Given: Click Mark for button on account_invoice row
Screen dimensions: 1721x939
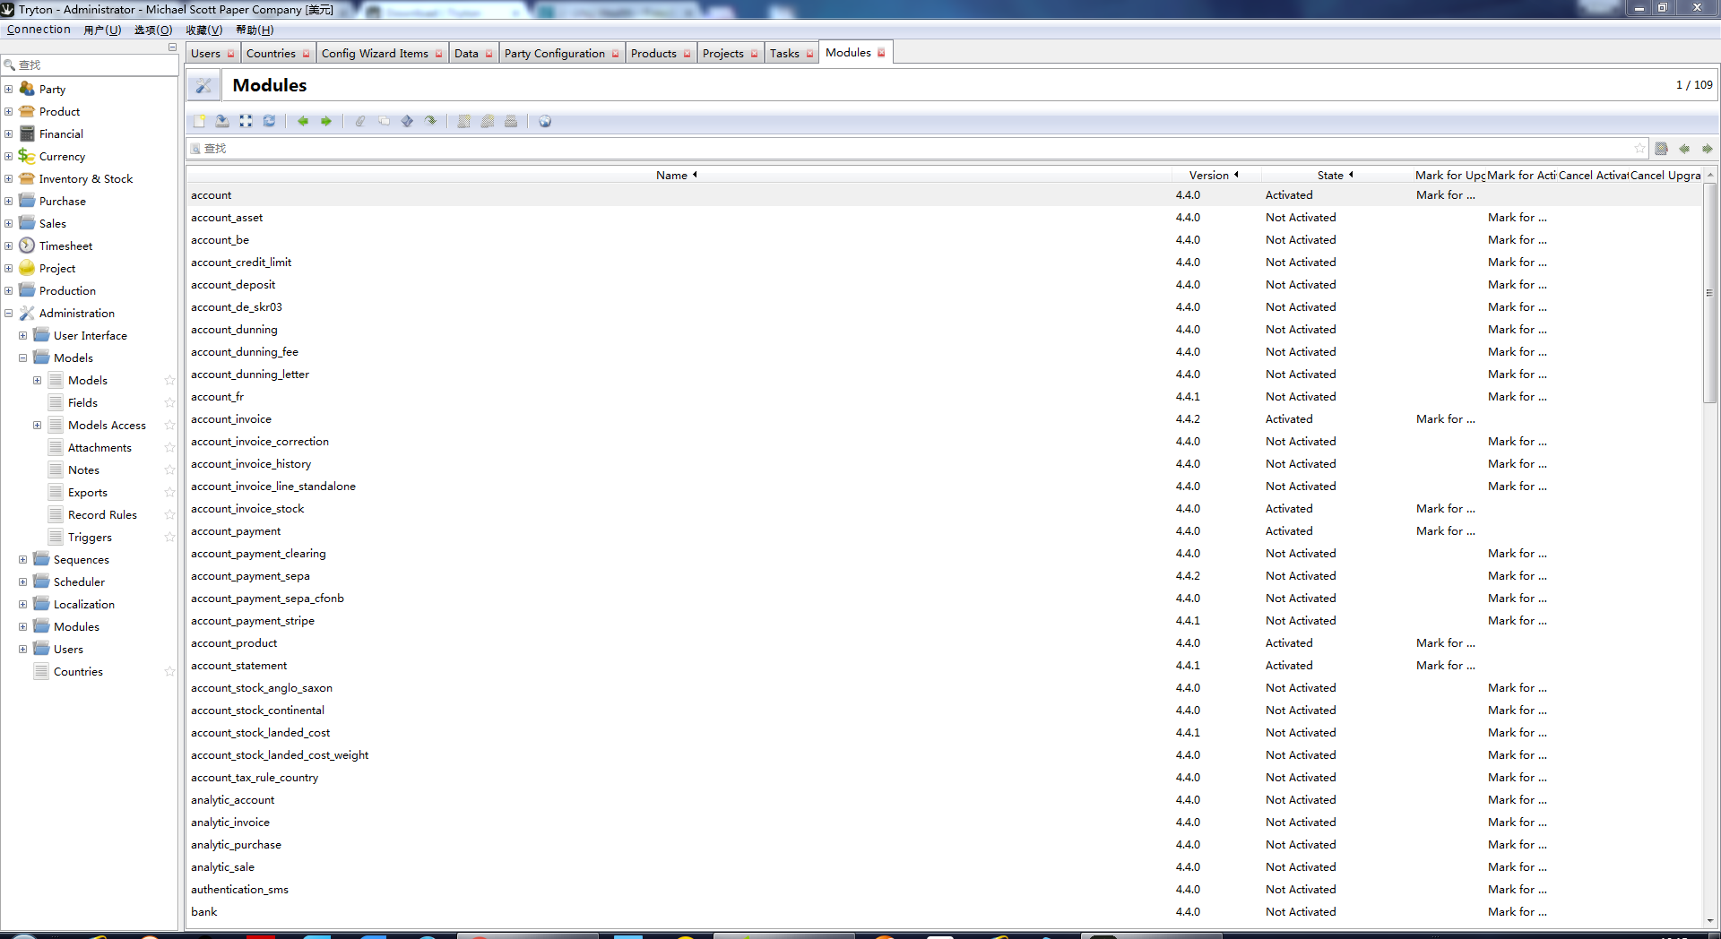Looking at the screenshot, I should [x=1445, y=419].
